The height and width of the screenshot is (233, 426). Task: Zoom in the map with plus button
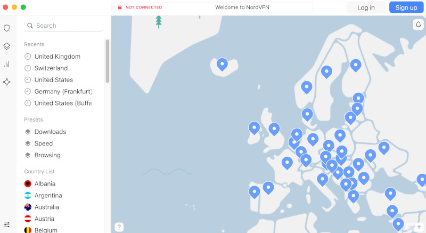(419, 227)
